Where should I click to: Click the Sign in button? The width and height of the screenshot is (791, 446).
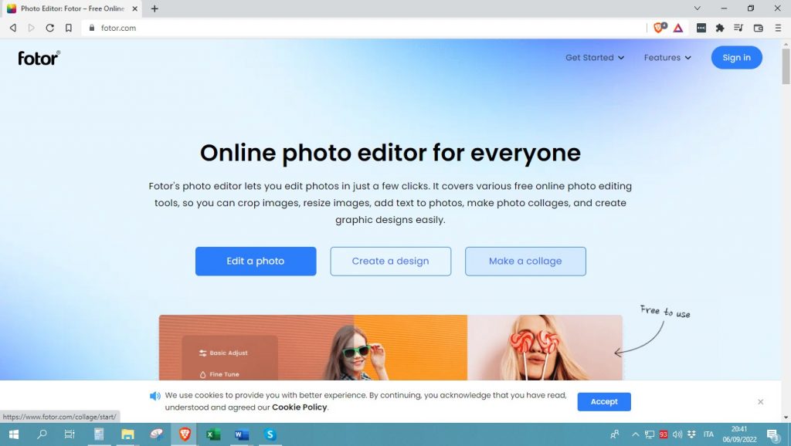click(736, 58)
